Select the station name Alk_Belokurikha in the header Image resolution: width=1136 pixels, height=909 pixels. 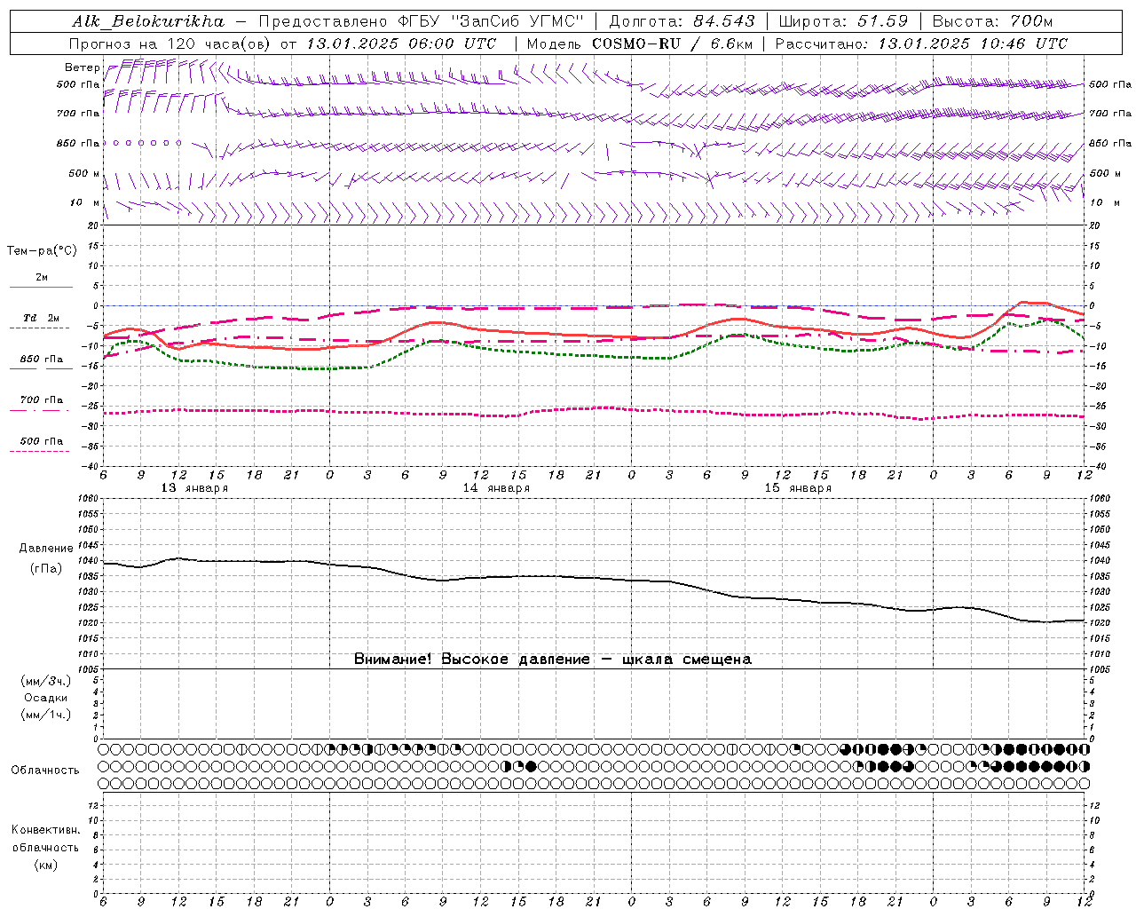pos(148,21)
